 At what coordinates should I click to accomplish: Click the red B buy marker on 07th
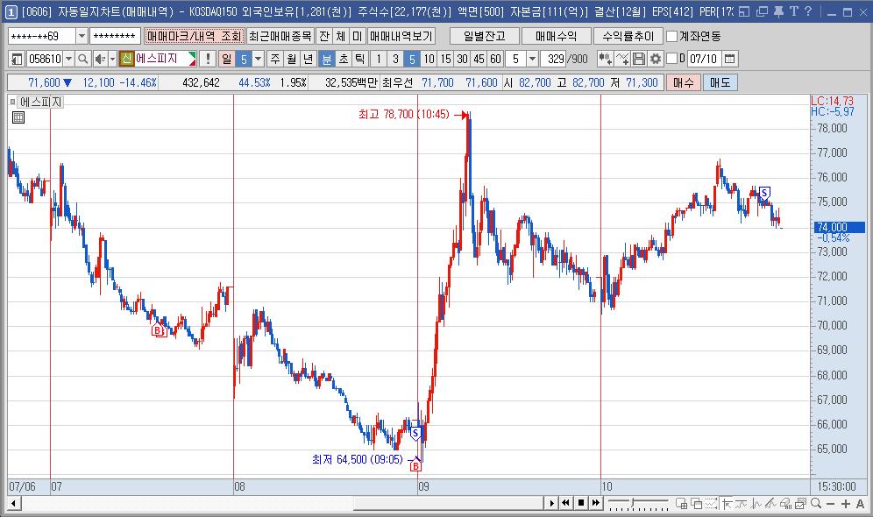159,330
